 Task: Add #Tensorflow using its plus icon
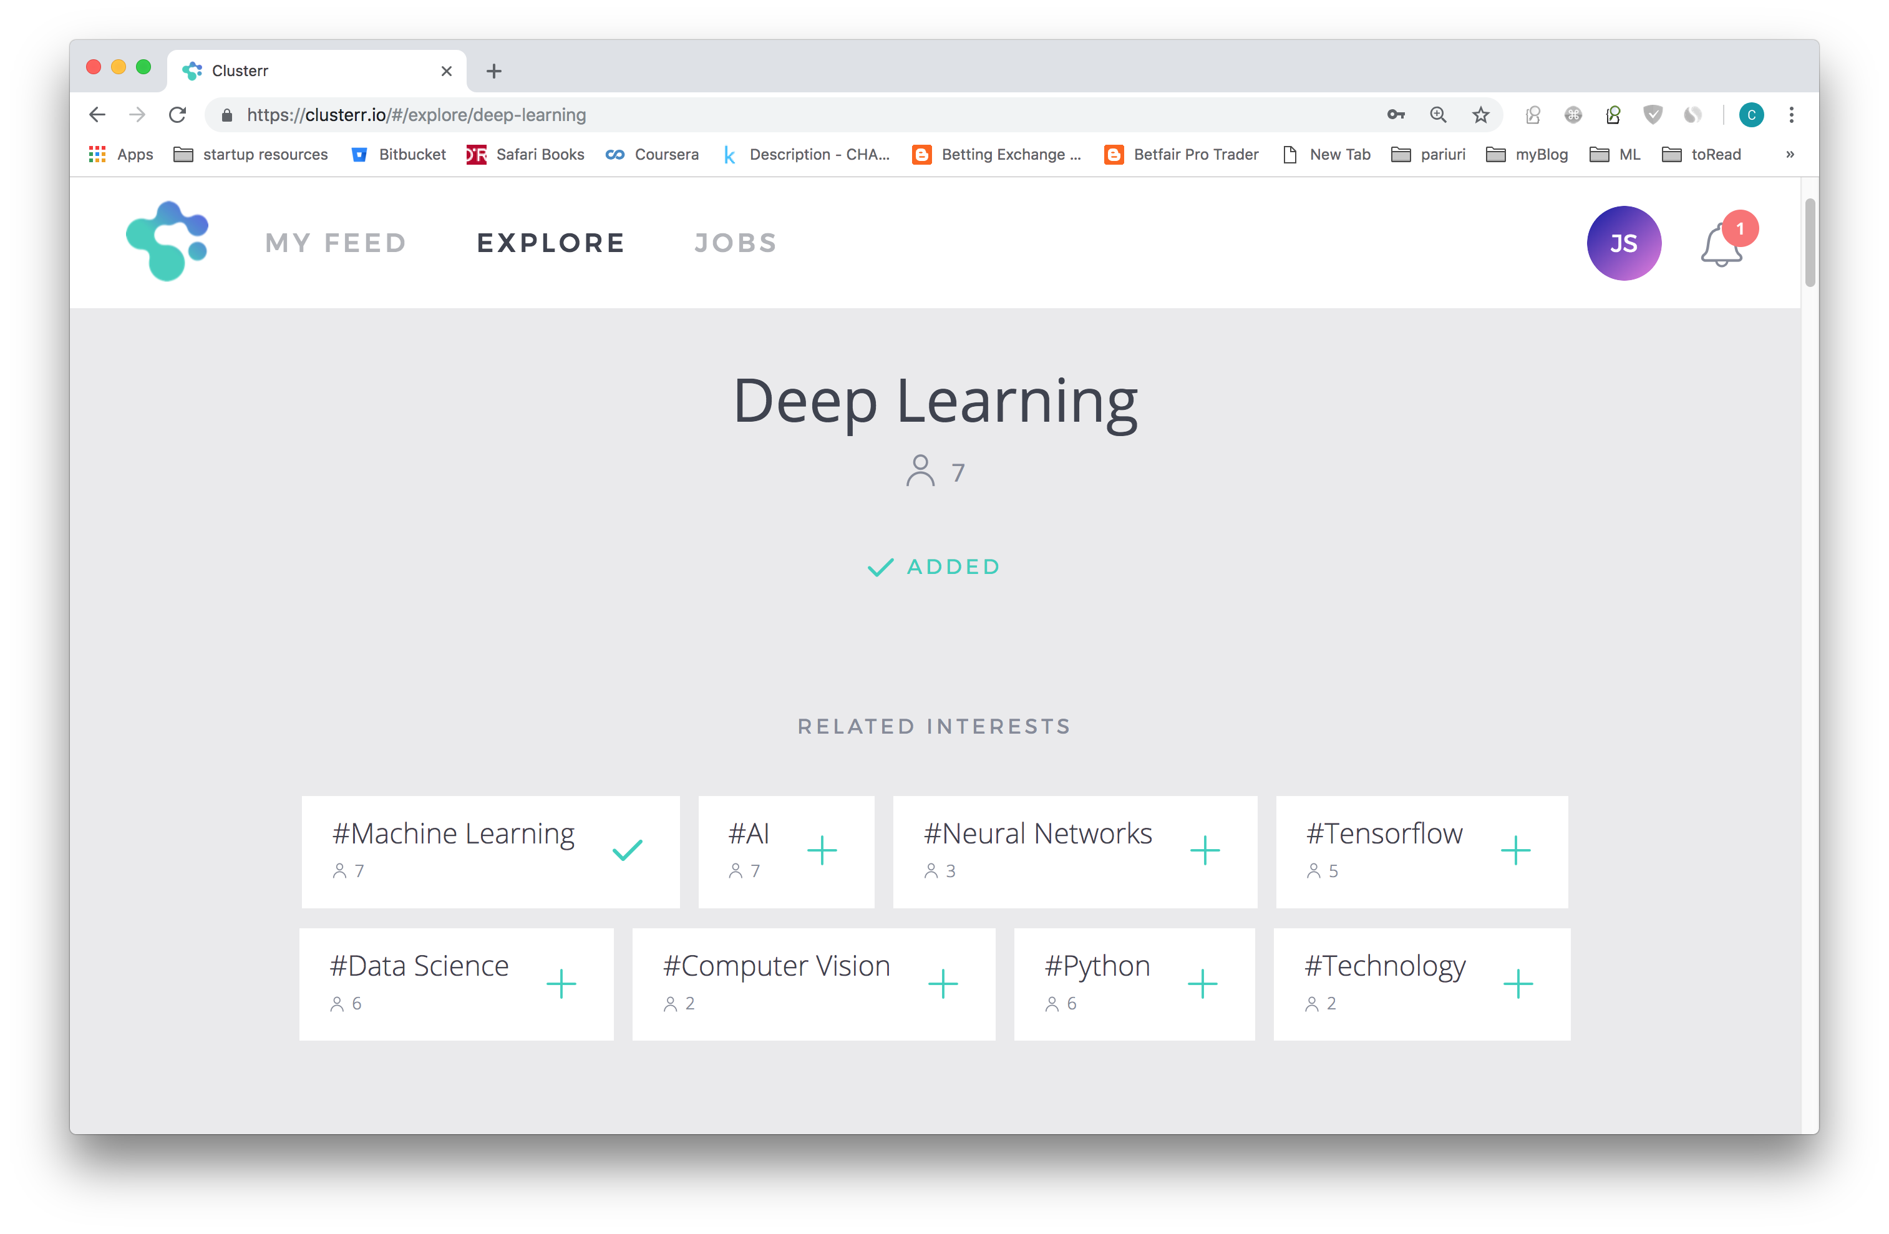click(1514, 850)
